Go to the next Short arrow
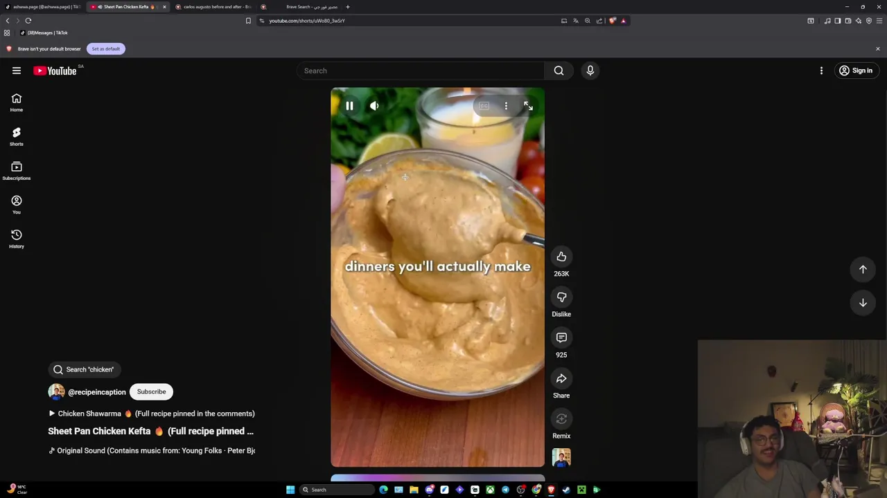 pos(863,302)
